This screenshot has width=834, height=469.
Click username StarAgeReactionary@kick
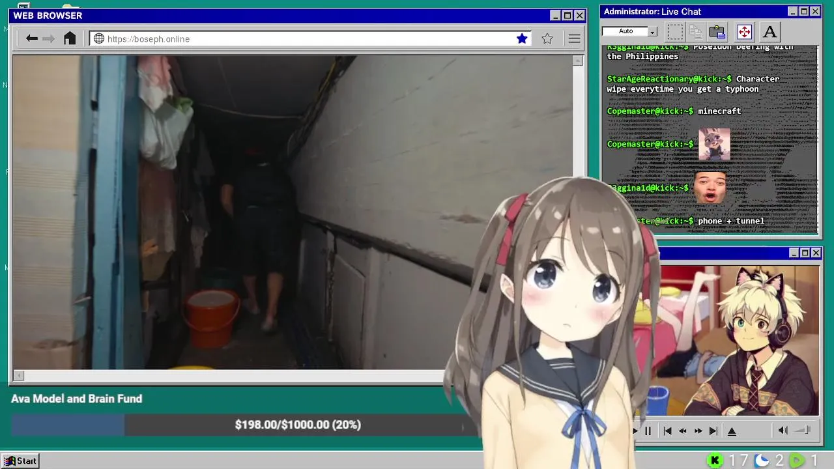tap(669, 79)
